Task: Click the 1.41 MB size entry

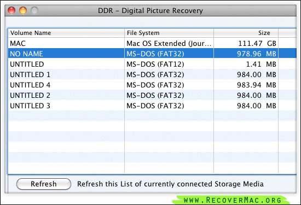Action: point(261,65)
